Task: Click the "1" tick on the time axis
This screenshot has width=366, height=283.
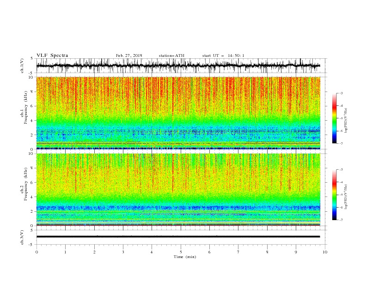Action: point(65,252)
